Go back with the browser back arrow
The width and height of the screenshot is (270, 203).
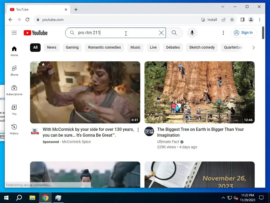[x=11, y=20]
